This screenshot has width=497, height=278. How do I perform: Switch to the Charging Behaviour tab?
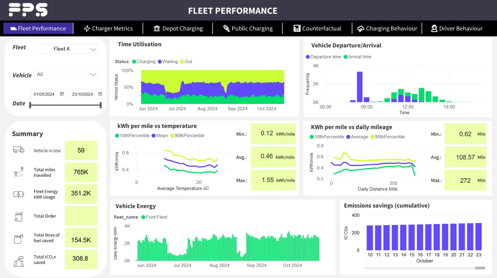[387, 28]
